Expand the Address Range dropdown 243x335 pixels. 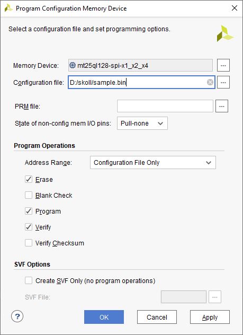tap(153, 163)
